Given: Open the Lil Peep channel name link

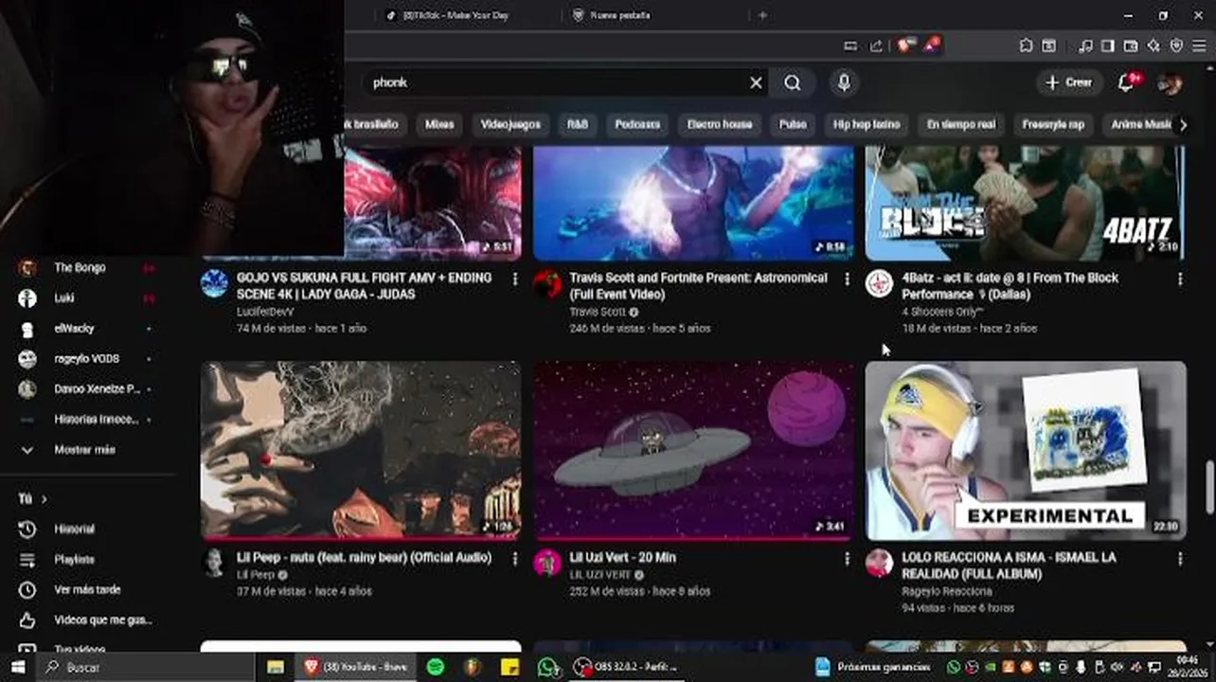Looking at the screenshot, I should click(x=256, y=575).
